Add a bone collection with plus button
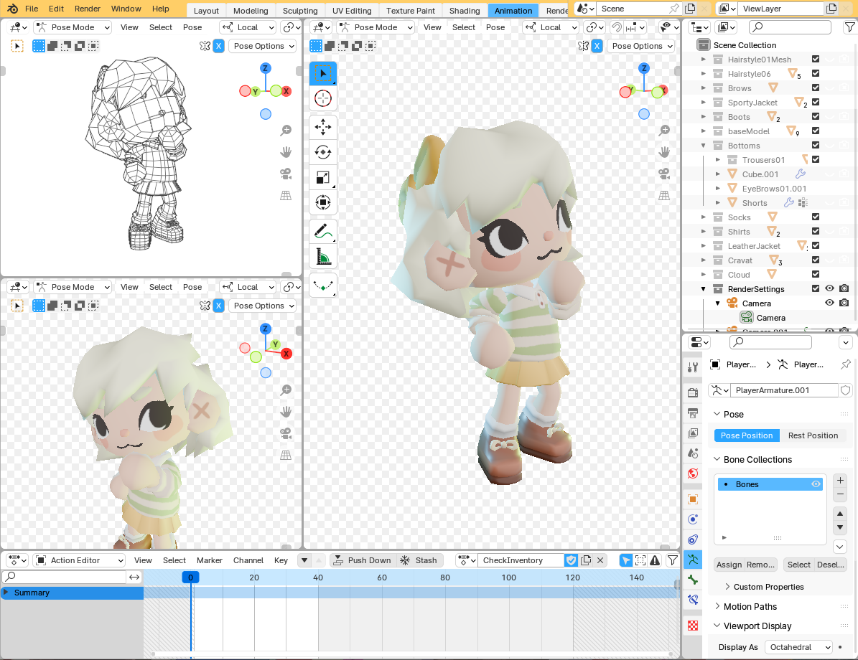The height and width of the screenshot is (660, 858). (841, 480)
